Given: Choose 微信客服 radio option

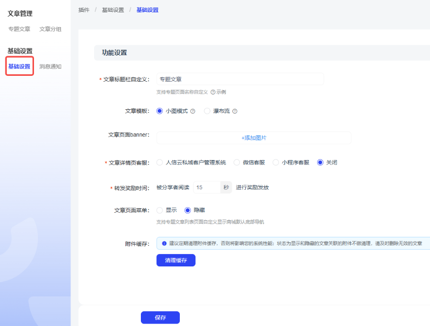Looking at the screenshot, I should click(x=237, y=163).
